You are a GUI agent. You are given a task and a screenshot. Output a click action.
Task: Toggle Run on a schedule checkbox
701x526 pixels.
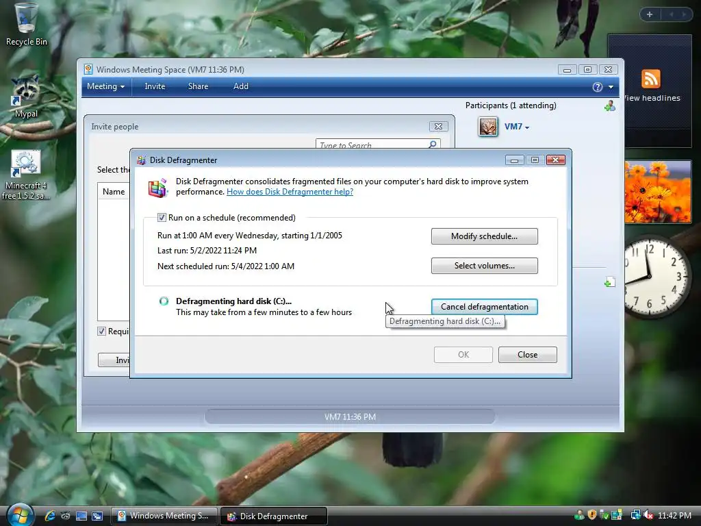tap(162, 218)
